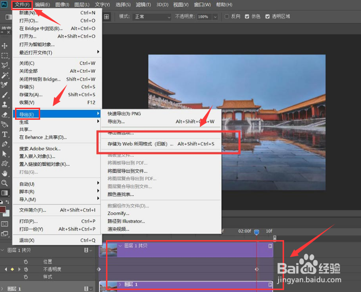The width and height of the screenshot is (361, 292).
Task: Select the Custom Shape tool
Action: pyautogui.click(x=5, y=163)
